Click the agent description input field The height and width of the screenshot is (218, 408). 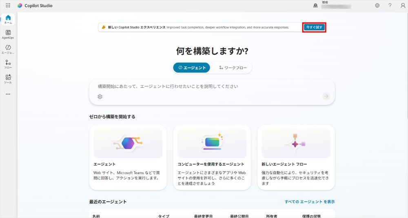212,92
